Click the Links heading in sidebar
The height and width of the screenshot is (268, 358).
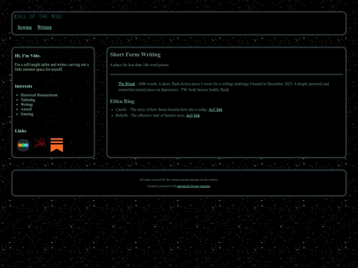pyautogui.click(x=21, y=131)
